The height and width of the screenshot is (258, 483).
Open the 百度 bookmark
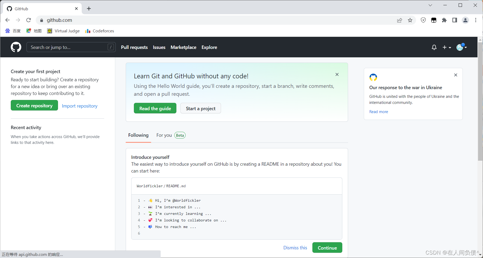coord(13,31)
